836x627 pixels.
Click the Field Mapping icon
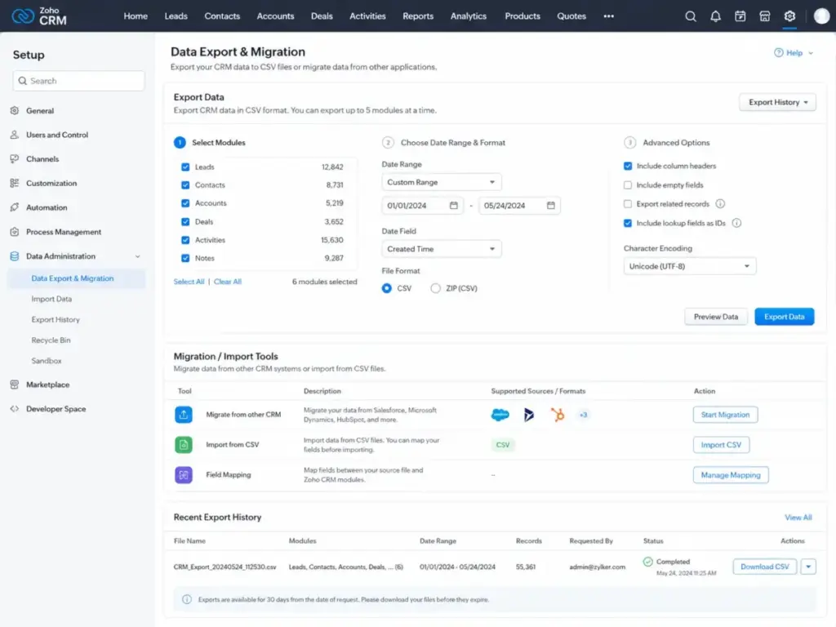point(184,474)
